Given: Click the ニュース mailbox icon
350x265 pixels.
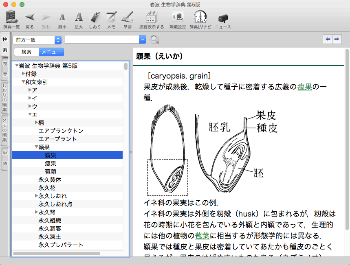Looking at the screenshot, I should tap(223, 18).
